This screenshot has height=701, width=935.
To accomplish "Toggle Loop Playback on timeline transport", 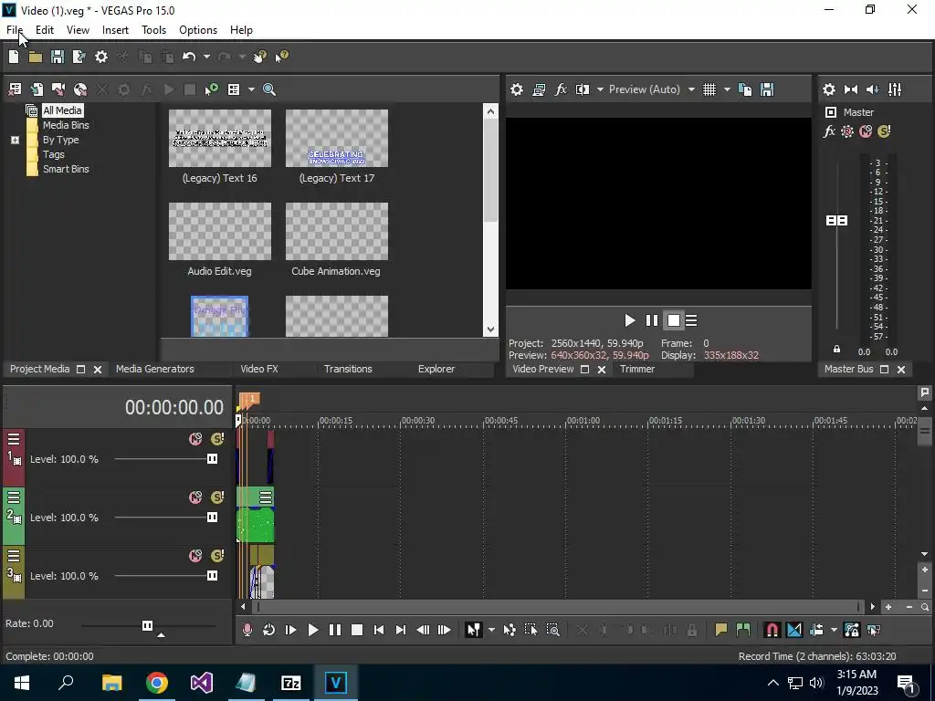I will click(x=269, y=630).
